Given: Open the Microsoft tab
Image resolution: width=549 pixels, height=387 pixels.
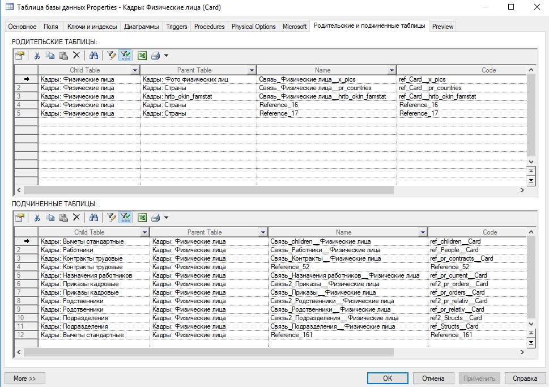Looking at the screenshot, I should (295, 27).
